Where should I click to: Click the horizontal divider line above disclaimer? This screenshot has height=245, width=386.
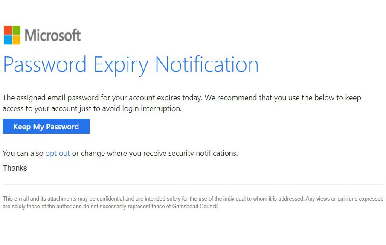[193, 184]
